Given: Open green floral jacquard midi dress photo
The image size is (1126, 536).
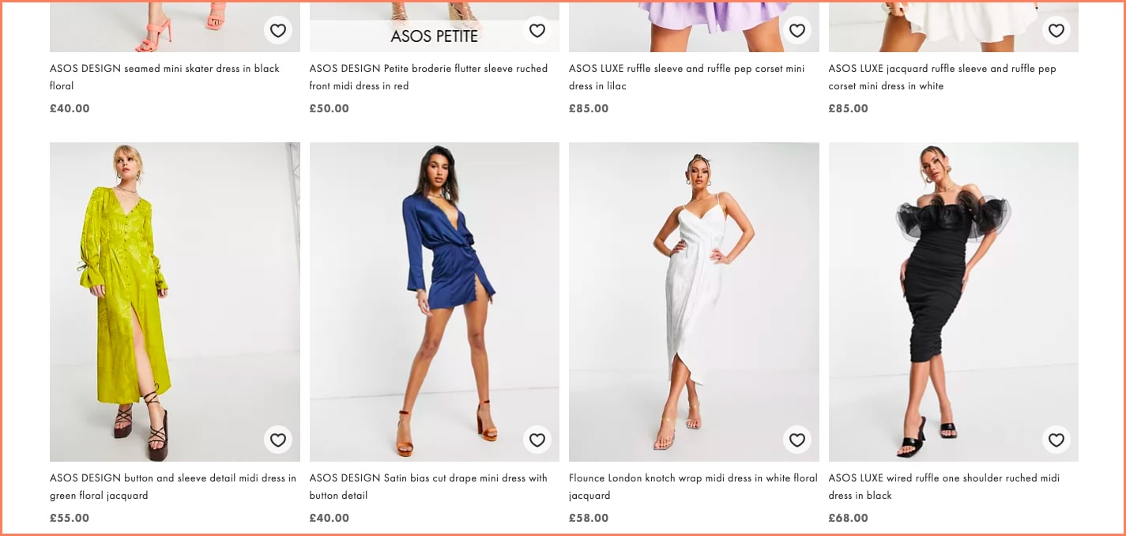Looking at the screenshot, I should point(175,300).
